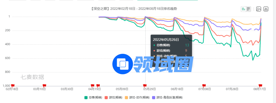Click the red flag at 02月18日
Viewport: 276px width, 103px height.
click(x=13, y=86)
